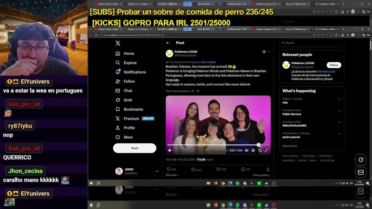Screen dimensions: 372x209
Task: Open Steam from taskbar
Action: [x=267, y=183]
